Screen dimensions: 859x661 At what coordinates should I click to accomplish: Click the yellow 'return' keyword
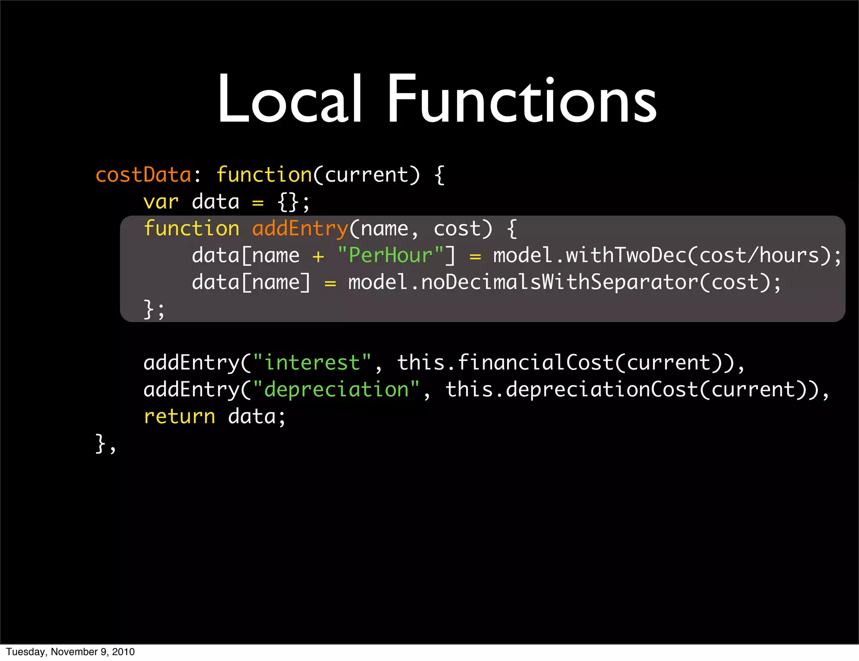tap(179, 416)
